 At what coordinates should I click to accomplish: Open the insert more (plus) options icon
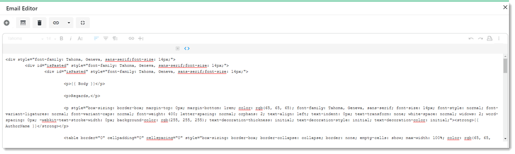pyautogui.click(x=141, y=38)
